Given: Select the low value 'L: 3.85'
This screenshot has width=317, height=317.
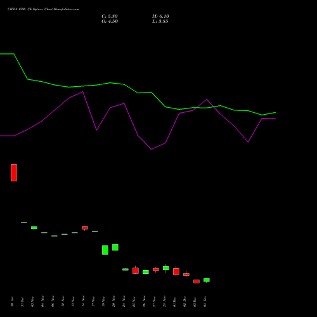Looking at the screenshot, I should (160, 22).
